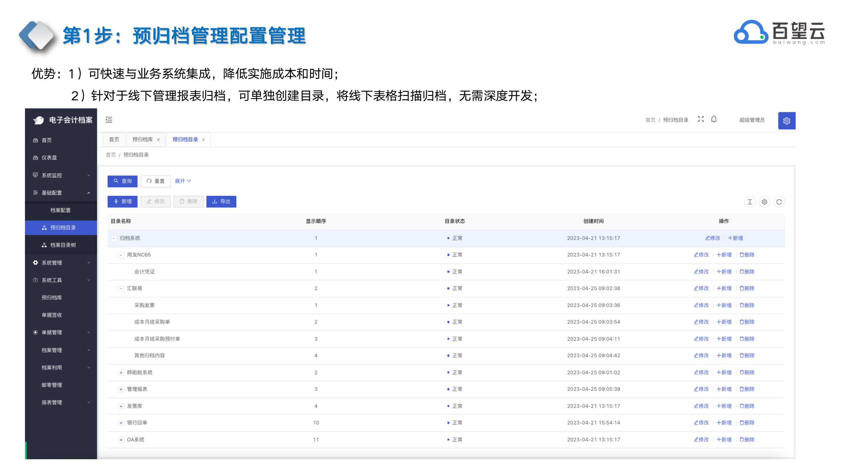Click 删除 link for OA系统 row

tap(747, 440)
